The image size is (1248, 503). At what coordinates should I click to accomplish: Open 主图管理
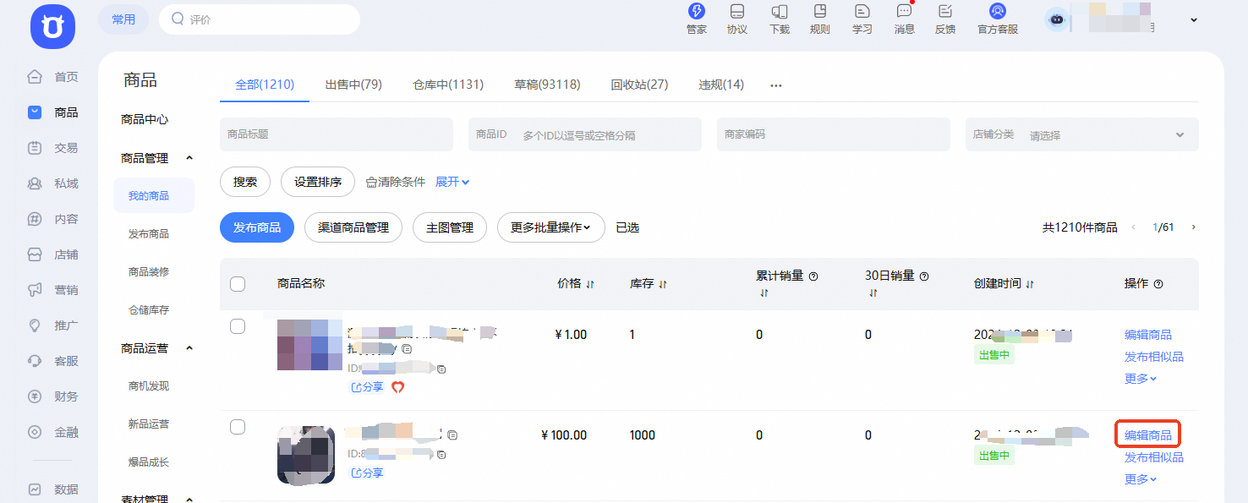[x=450, y=227]
